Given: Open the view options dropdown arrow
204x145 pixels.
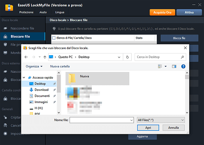Looking at the screenshot, I should click(x=166, y=67).
